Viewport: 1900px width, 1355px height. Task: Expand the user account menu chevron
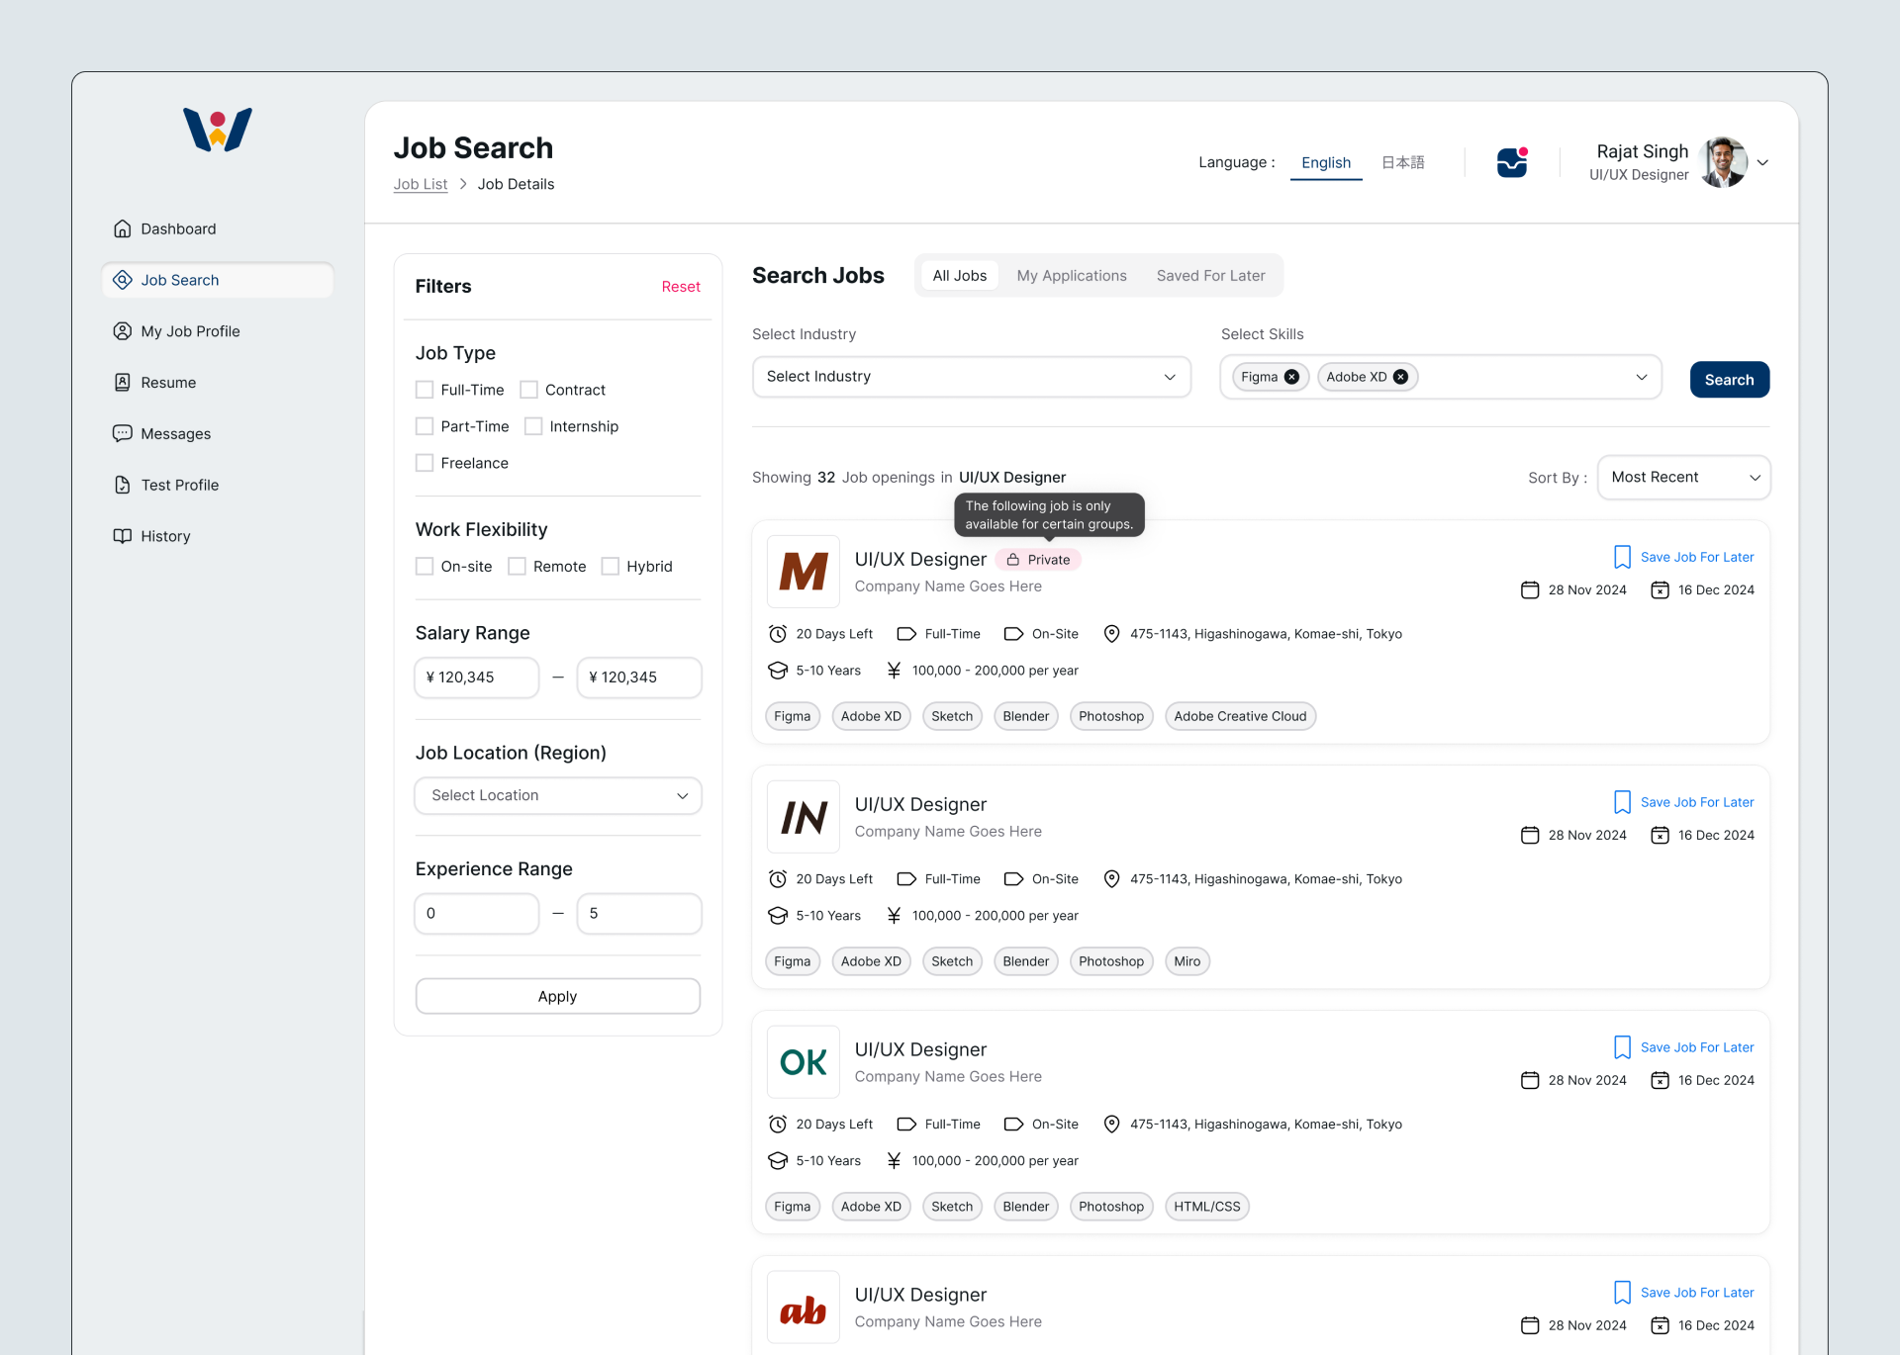1762,163
